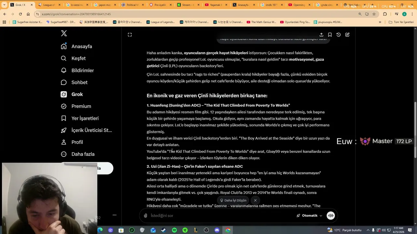Open Profil in the sidebar

pos(72,142)
